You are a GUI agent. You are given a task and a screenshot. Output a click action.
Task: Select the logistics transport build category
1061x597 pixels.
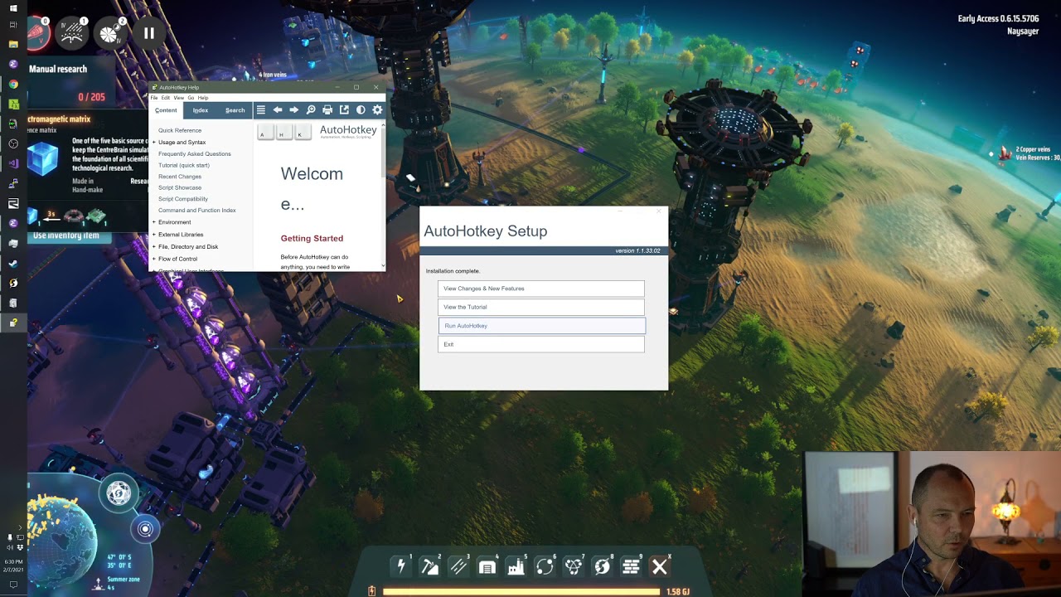545,566
